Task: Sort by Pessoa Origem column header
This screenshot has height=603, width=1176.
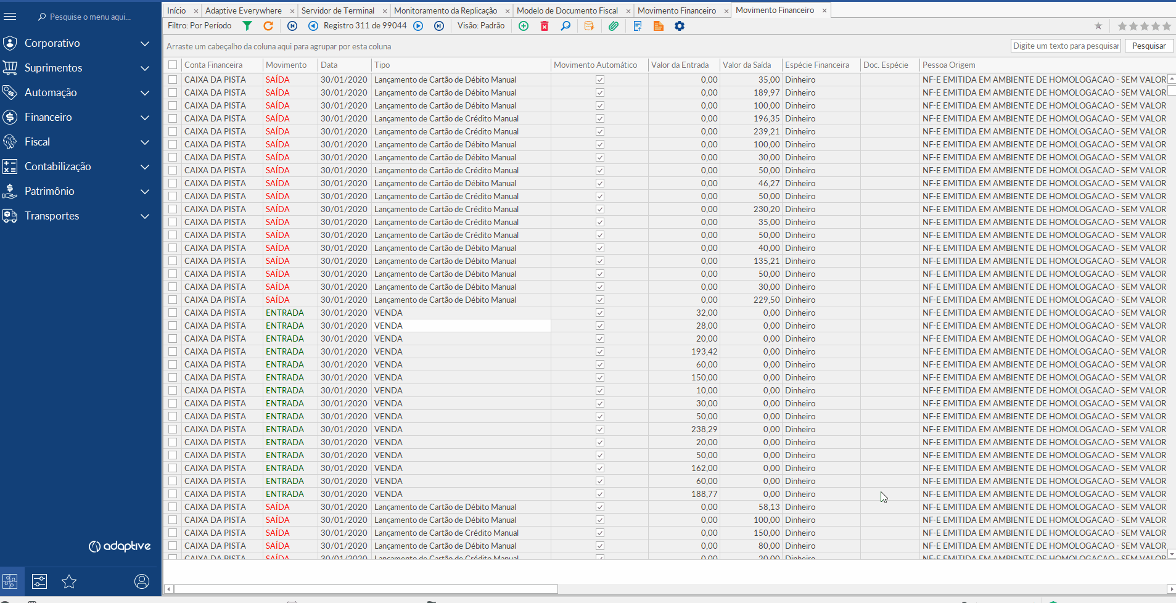Action: [949, 65]
